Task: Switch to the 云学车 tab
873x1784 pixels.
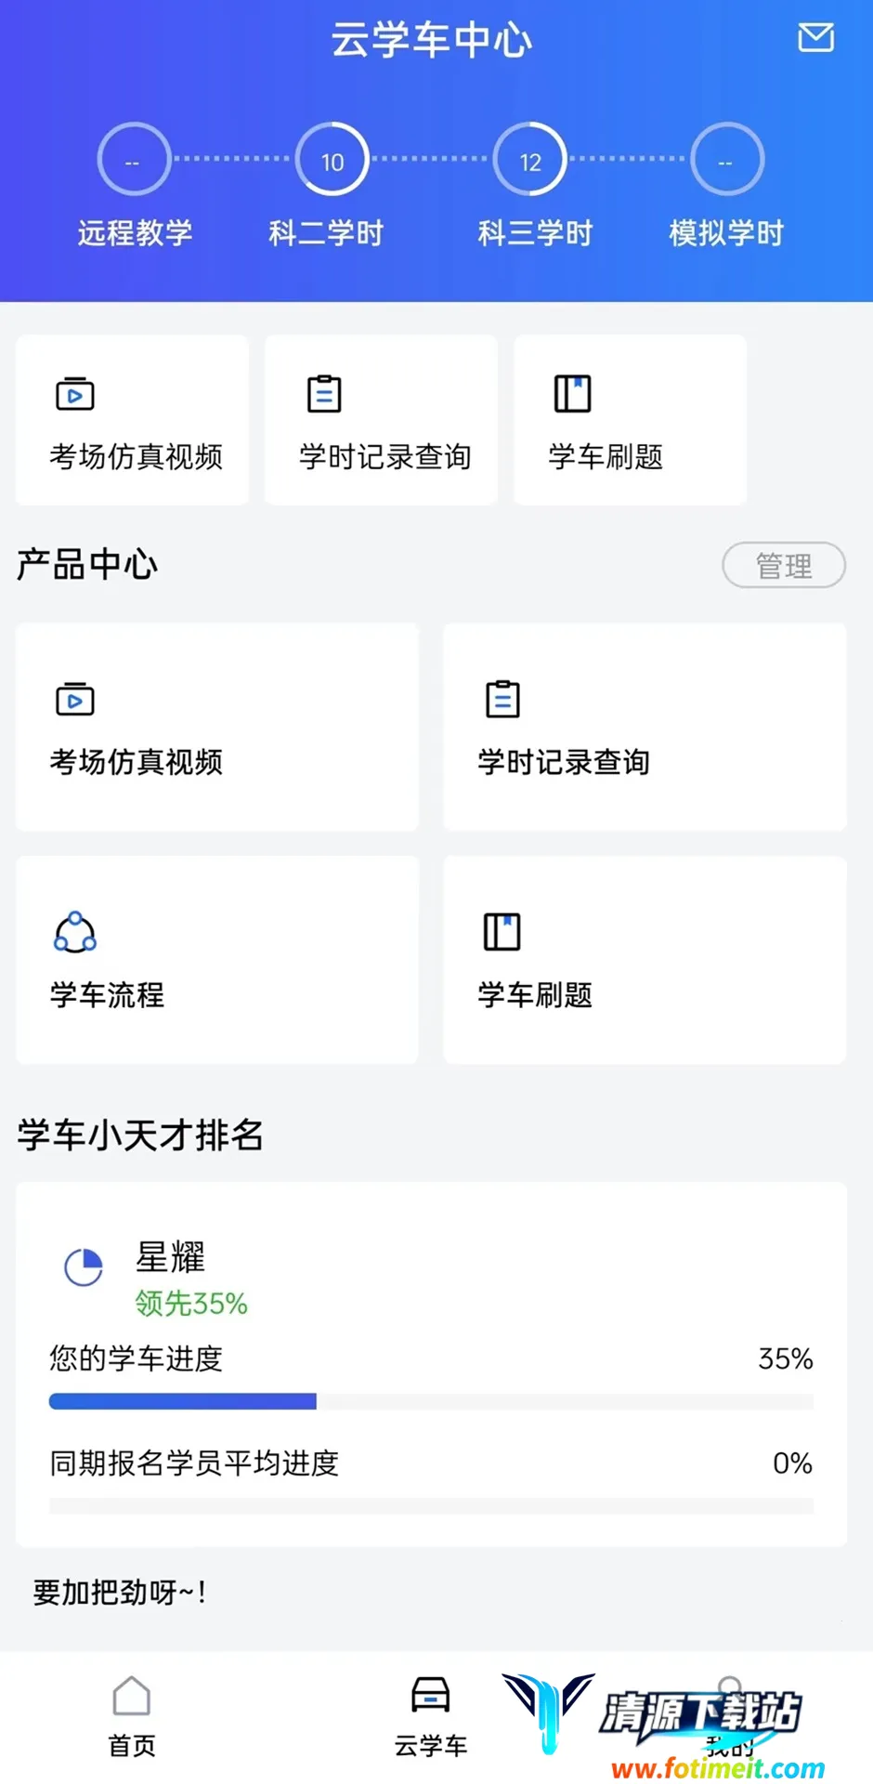Action: [431, 1717]
